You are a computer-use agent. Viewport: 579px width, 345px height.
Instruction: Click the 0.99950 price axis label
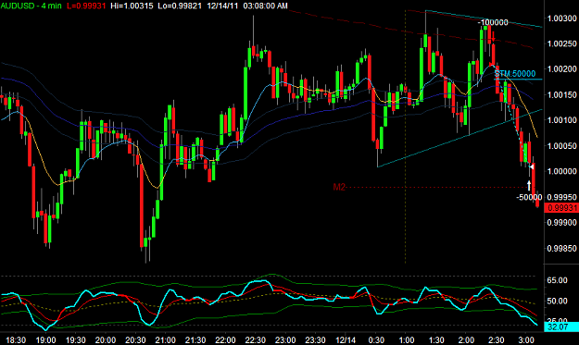coord(562,197)
